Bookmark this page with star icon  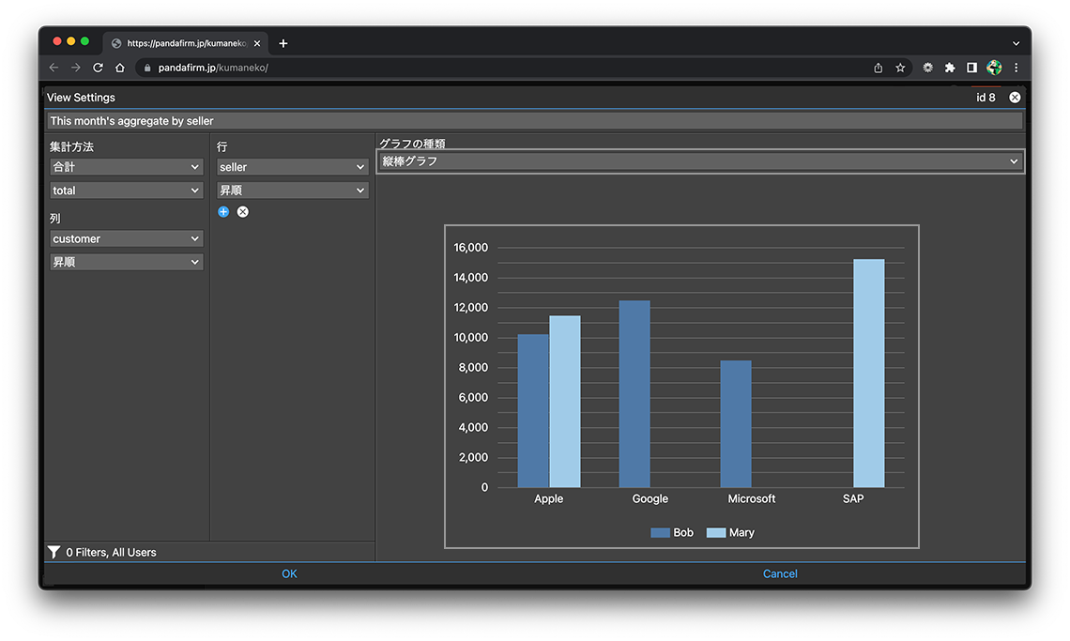900,68
